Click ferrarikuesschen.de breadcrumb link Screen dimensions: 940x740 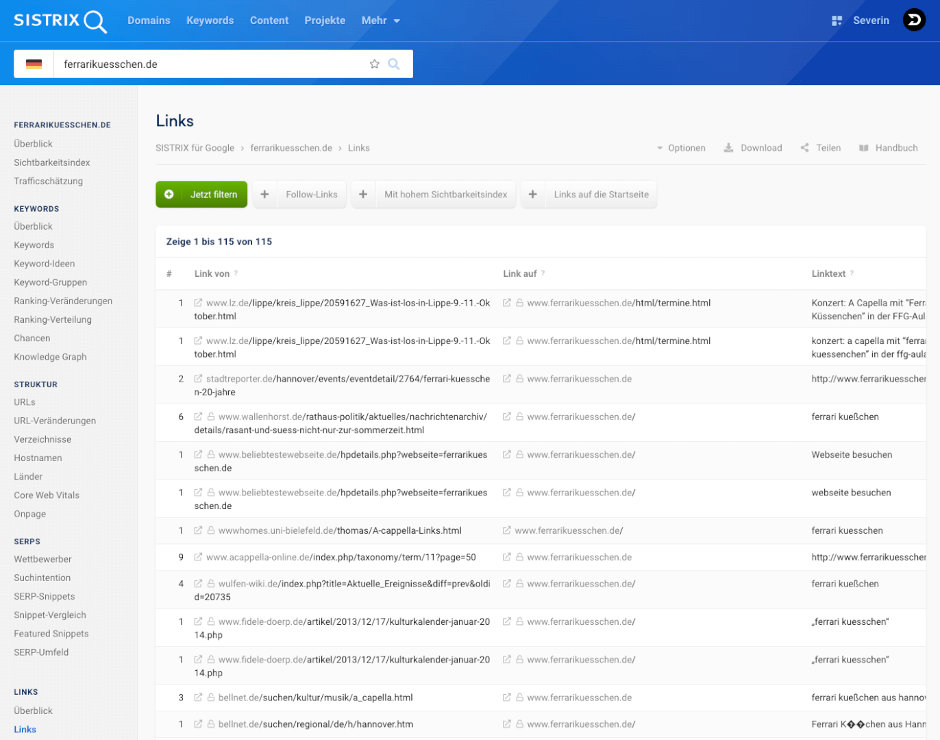pos(291,148)
